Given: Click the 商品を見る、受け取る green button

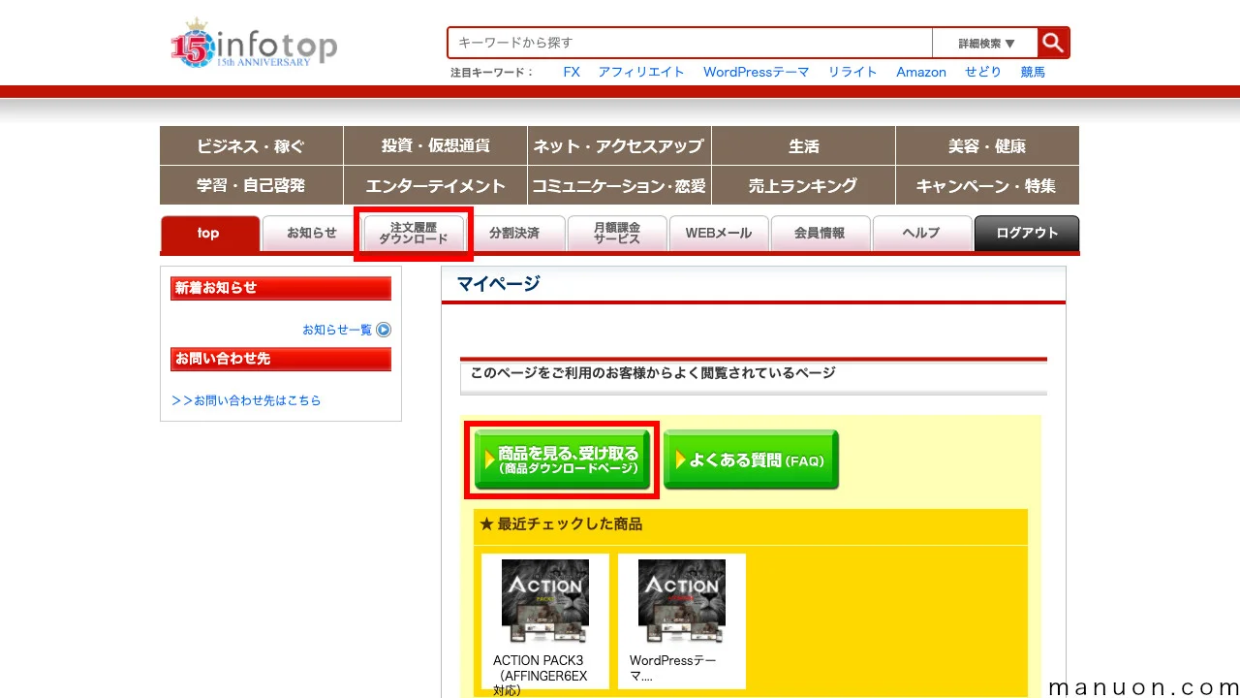Looking at the screenshot, I should pos(561,460).
